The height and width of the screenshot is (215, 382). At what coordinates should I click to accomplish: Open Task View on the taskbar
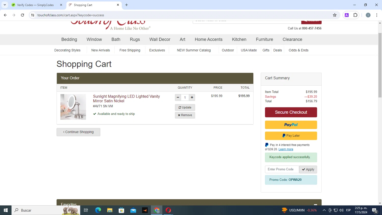[86, 210]
